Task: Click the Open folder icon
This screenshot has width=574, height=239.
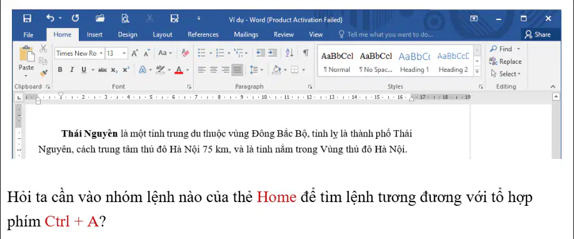Action: click(100, 18)
